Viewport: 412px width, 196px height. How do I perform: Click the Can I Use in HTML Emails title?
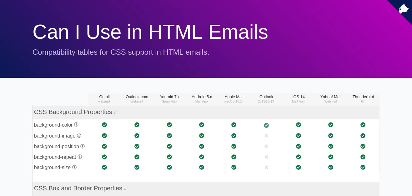pyautogui.click(x=150, y=32)
